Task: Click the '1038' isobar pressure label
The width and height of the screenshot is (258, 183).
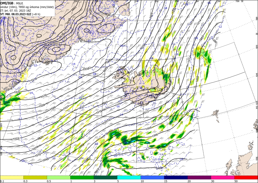Action: click(62, 36)
